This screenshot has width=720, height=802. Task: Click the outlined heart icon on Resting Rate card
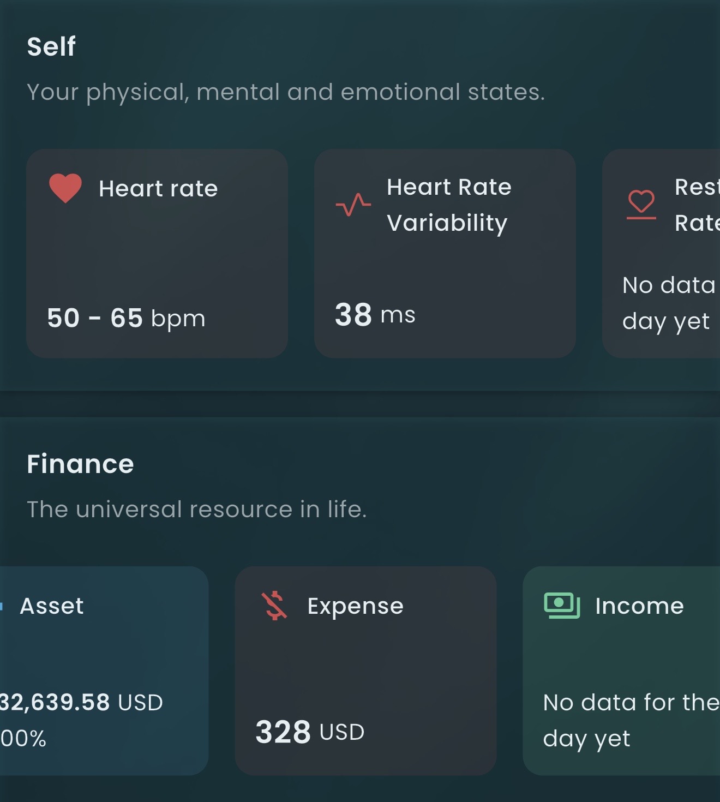tap(641, 204)
